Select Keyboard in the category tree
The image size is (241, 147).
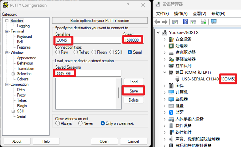coord(25,37)
